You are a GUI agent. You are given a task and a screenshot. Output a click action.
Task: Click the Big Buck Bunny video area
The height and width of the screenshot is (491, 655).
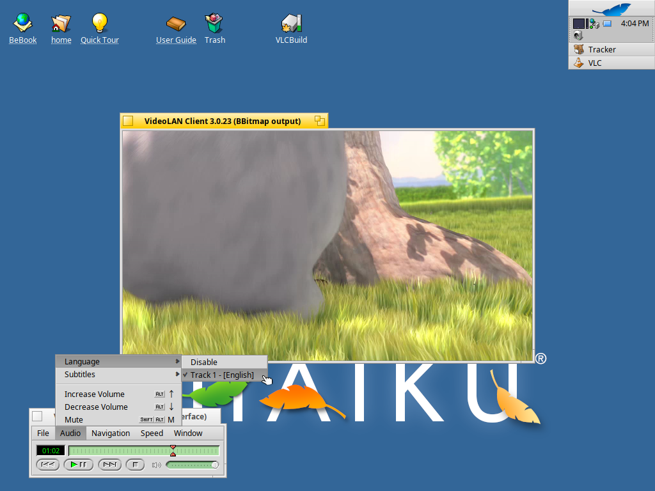(x=328, y=245)
